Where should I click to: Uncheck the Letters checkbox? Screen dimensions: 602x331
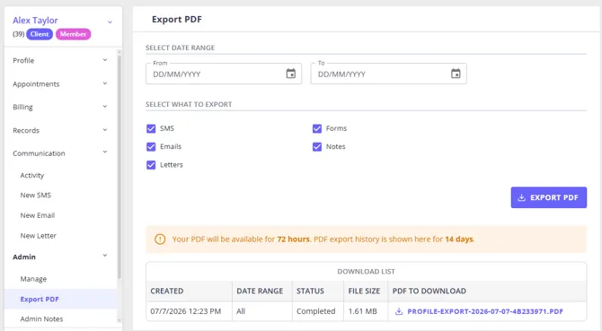[151, 165]
